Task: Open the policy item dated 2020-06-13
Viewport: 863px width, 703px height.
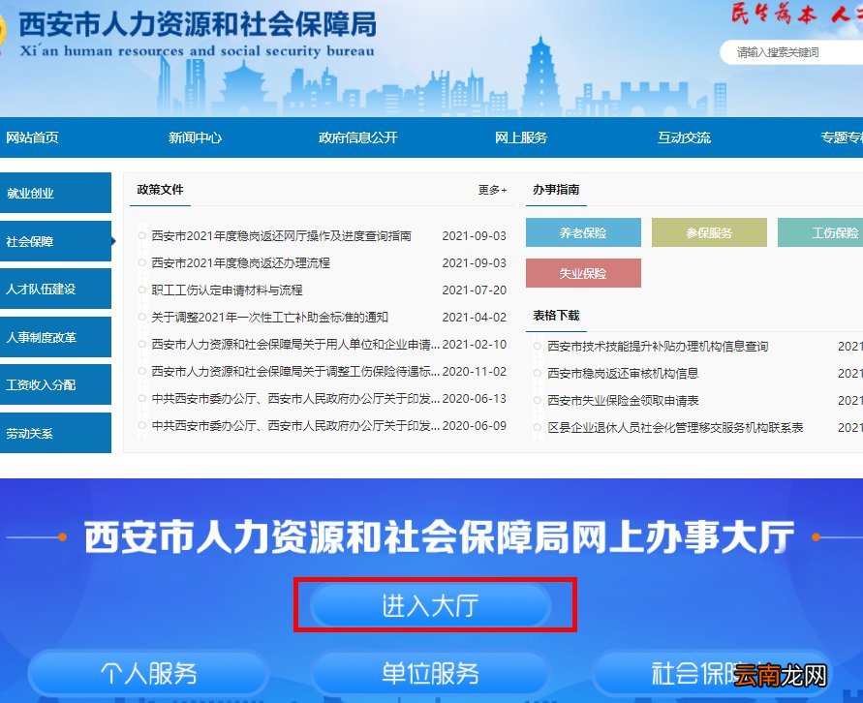Action: 295,398
